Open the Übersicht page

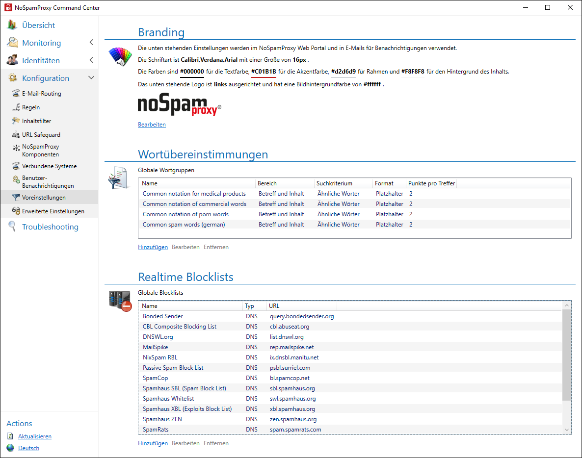[x=39, y=25]
